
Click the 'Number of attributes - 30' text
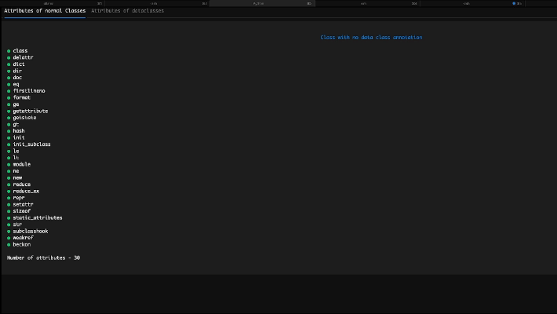pyautogui.click(x=43, y=257)
